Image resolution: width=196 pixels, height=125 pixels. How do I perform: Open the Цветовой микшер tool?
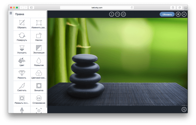39,75
